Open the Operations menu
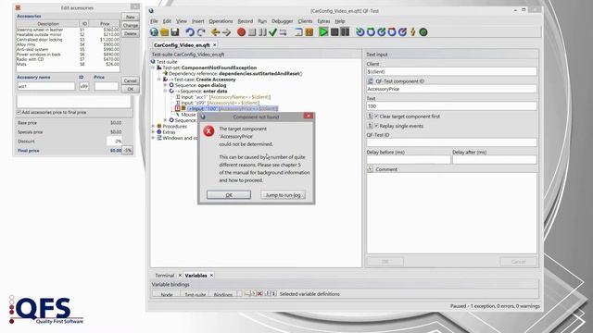593x333 pixels. (x=221, y=21)
